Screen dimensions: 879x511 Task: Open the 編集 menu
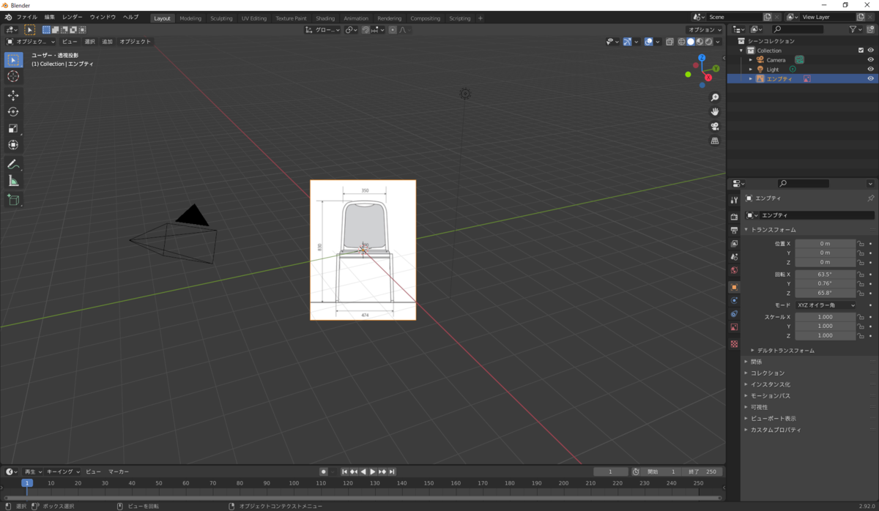point(49,18)
